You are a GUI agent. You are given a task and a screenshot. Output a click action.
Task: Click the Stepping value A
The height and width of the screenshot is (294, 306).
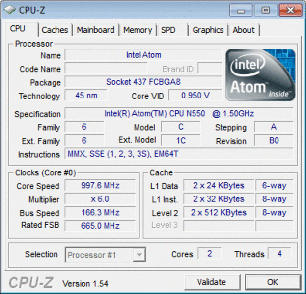274,127
